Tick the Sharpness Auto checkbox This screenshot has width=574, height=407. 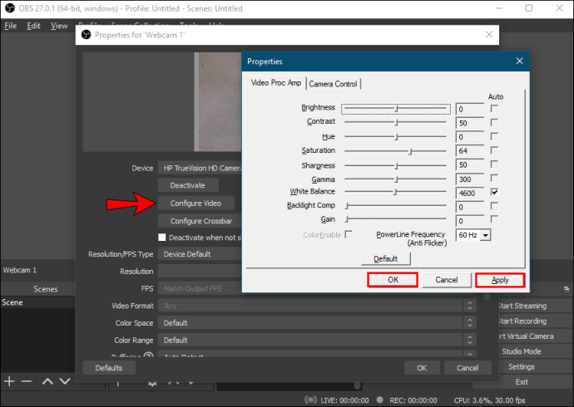point(494,164)
